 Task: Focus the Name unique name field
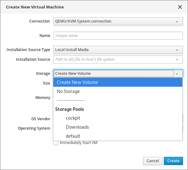(x=118, y=36)
